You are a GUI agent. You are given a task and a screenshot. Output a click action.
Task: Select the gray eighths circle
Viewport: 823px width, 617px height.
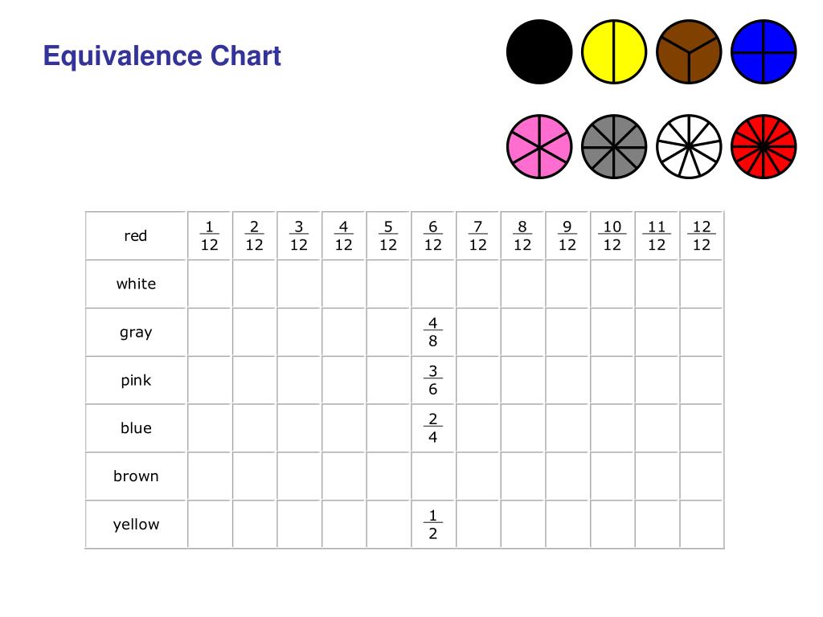613,147
